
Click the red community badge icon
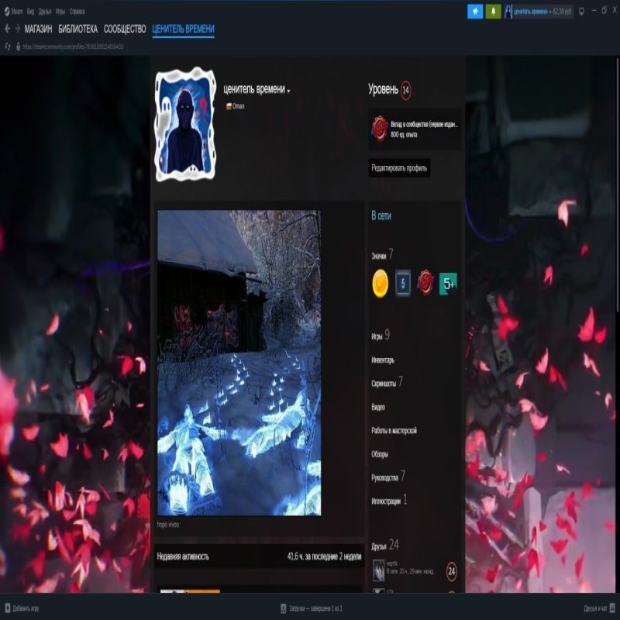(425, 283)
